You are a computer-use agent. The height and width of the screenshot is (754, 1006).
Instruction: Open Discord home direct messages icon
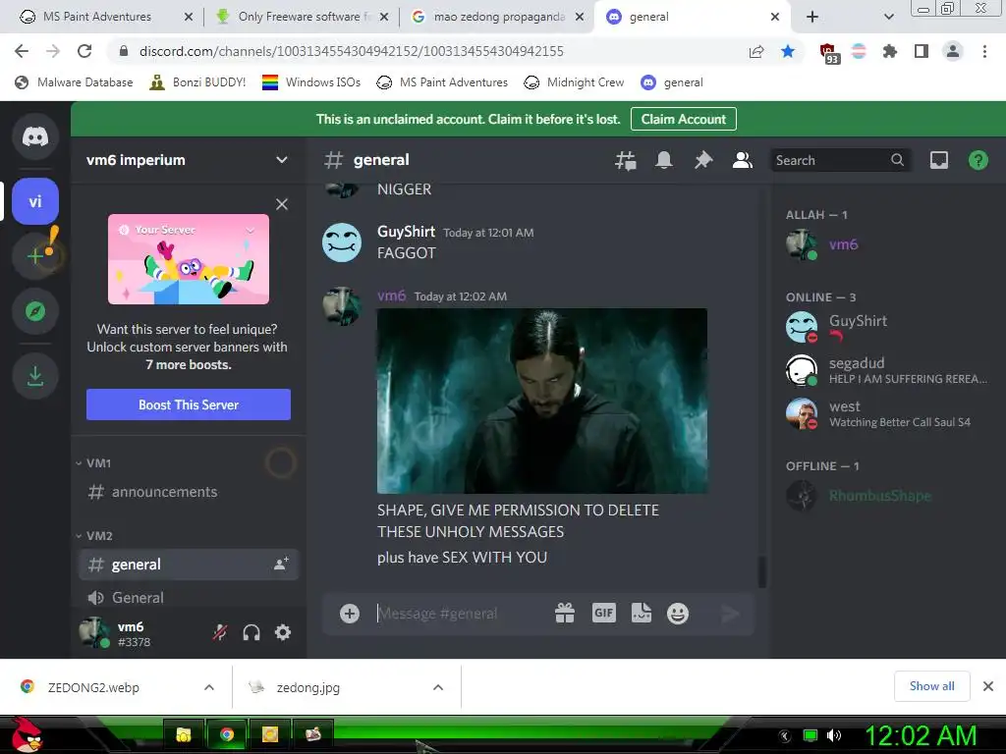pyautogui.click(x=35, y=136)
